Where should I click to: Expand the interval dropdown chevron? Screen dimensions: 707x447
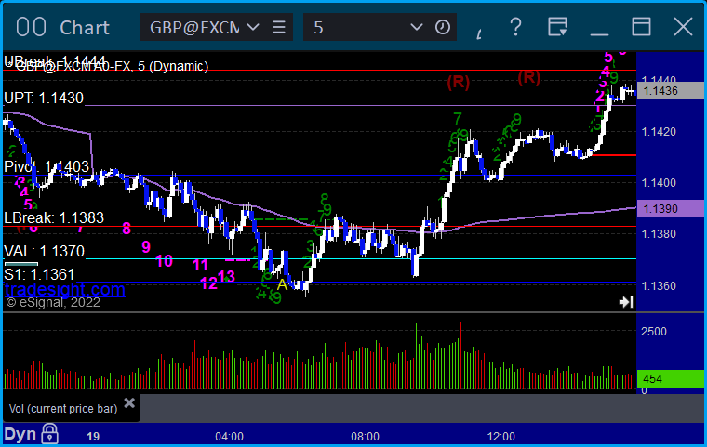coord(417,27)
